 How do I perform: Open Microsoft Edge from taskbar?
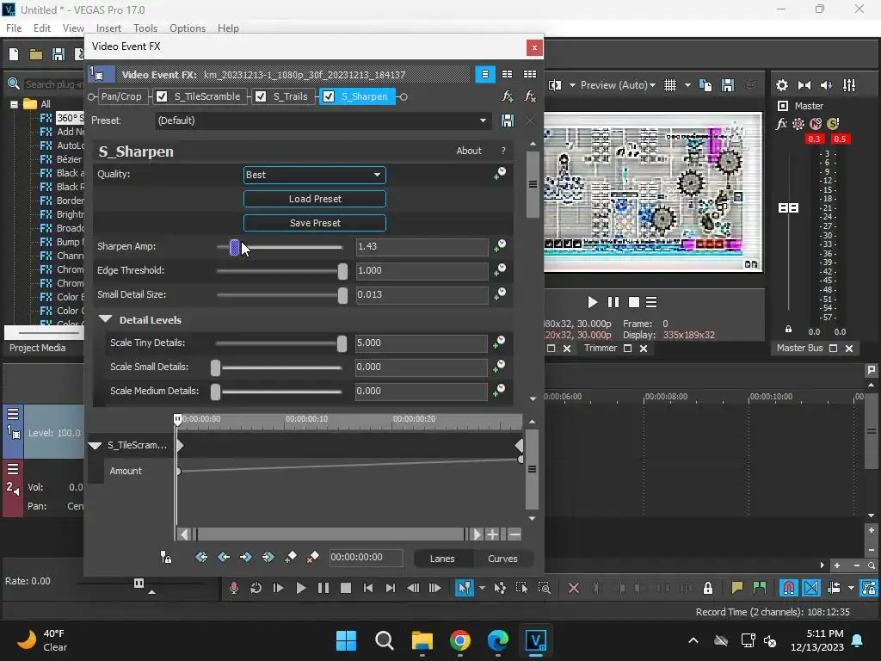pyautogui.click(x=498, y=640)
